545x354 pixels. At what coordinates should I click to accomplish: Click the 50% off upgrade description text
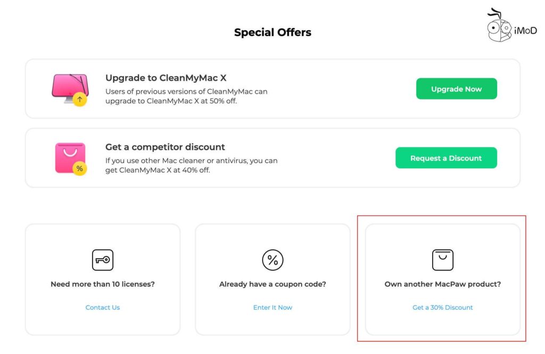pyautogui.click(x=186, y=96)
